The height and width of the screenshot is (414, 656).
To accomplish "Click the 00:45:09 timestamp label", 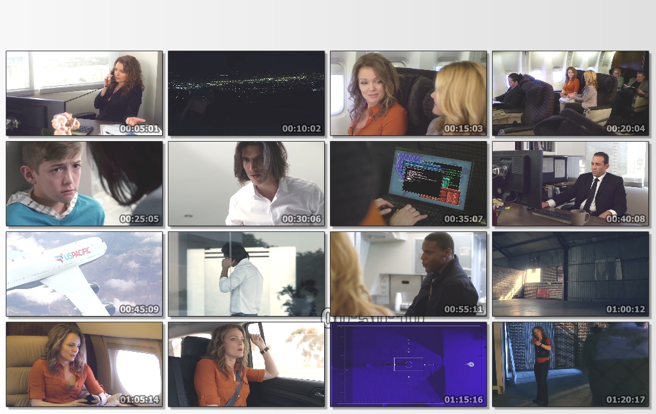I will click(139, 310).
